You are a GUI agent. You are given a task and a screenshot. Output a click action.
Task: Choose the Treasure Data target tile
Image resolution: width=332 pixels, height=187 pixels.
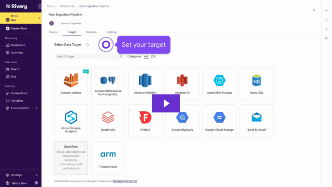pos(108,158)
